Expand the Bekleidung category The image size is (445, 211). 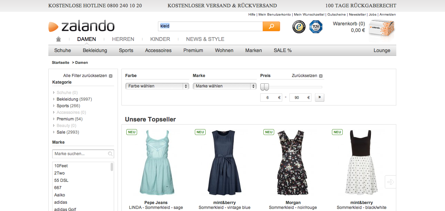54,99
